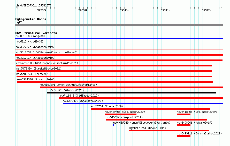
Task: Select nsv4153501 (gnomADStructuralVariants) label
Action: 68,85
